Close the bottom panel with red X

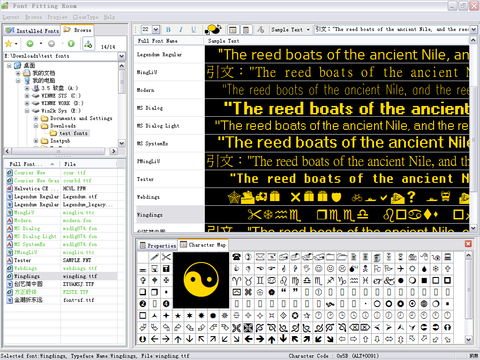(x=468, y=244)
